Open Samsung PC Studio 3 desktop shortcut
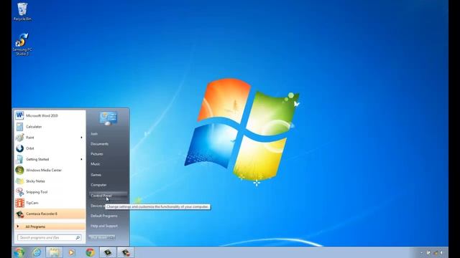Screen dimensions: 460x258 click(22, 44)
